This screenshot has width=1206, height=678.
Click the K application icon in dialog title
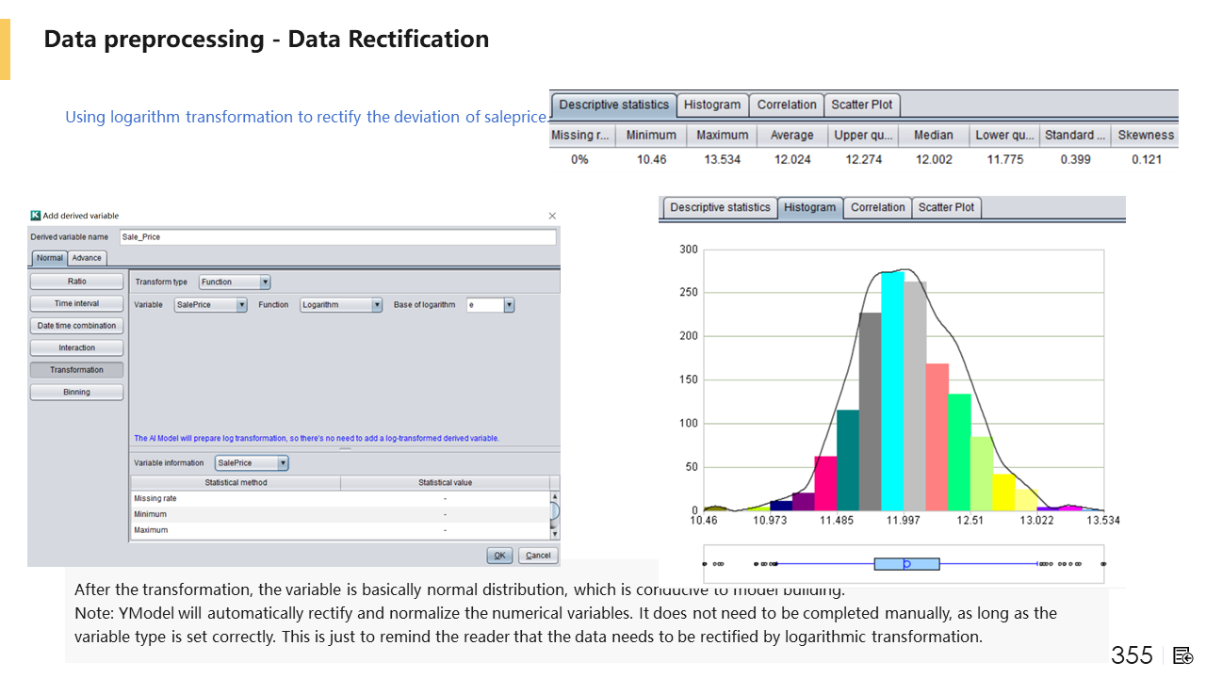click(36, 216)
